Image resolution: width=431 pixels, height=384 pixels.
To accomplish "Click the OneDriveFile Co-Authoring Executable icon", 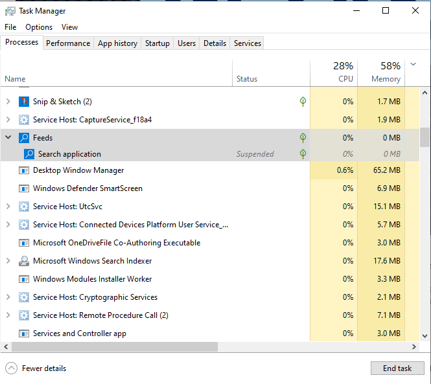I will [x=24, y=243].
